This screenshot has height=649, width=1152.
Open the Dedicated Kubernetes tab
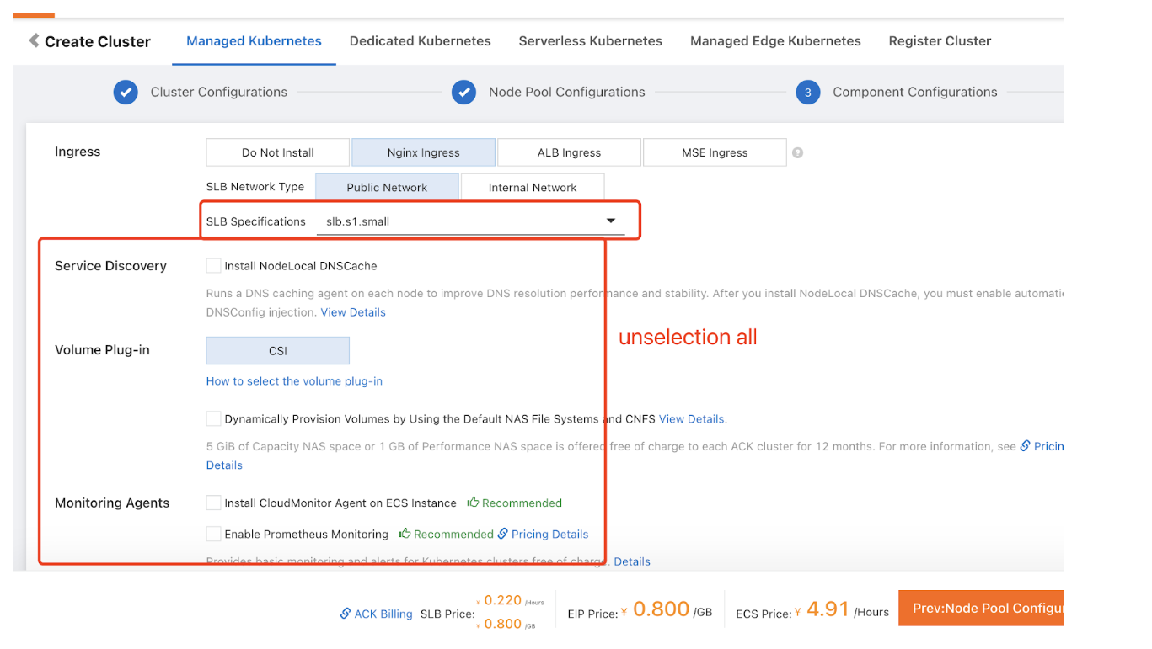click(420, 41)
